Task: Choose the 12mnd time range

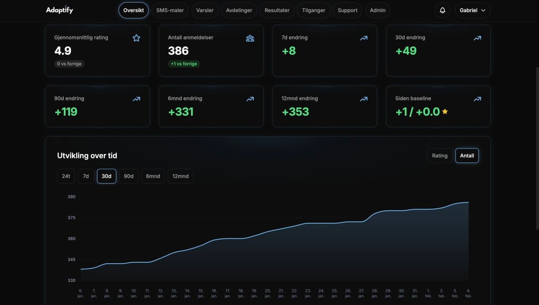Action: tap(180, 176)
